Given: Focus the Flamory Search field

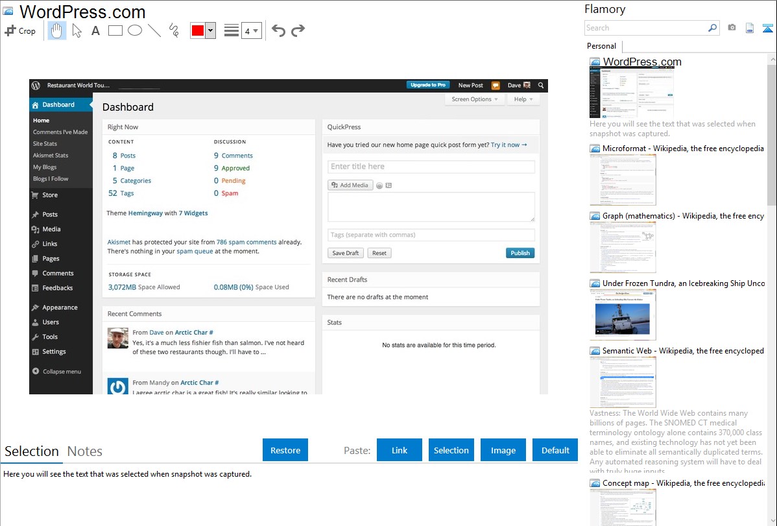Looking at the screenshot, I should 645,28.
